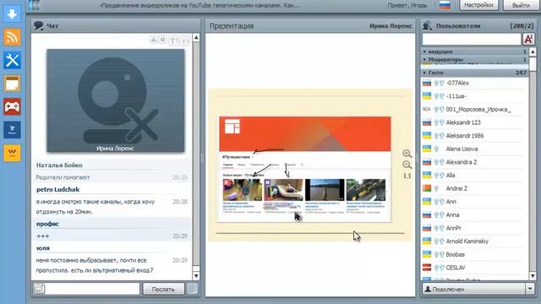Open the wrench and screwdriver tools icon
Screen dimensions: 541x304
12,60
